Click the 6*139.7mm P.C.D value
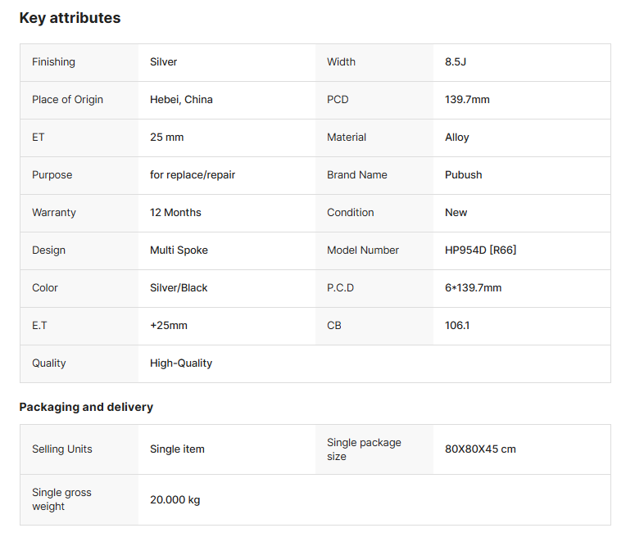635x537 pixels. pyautogui.click(x=473, y=288)
